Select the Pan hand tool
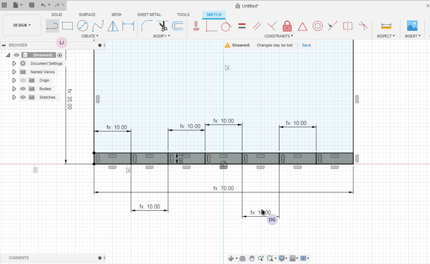Viewport: 430px width, 264px height. coord(252,258)
